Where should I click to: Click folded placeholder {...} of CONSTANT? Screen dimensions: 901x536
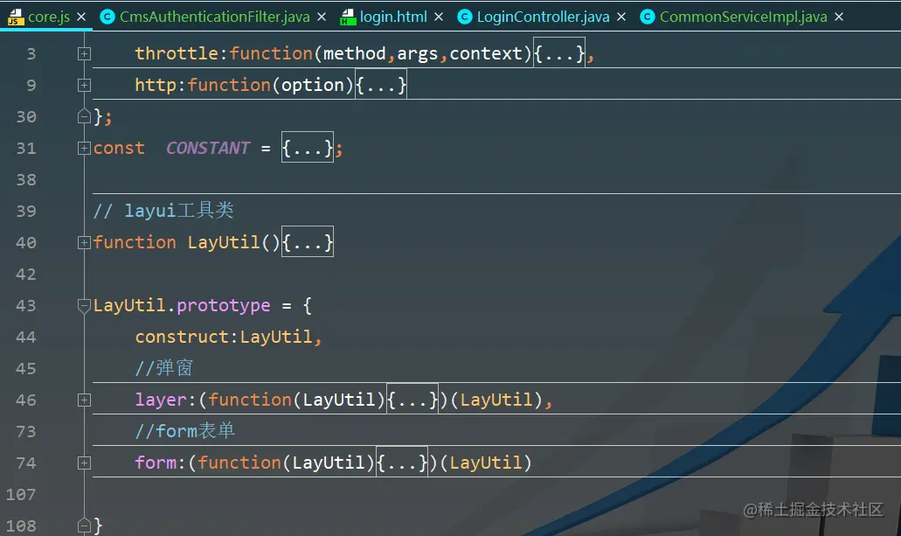pyautogui.click(x=308, y=148)
